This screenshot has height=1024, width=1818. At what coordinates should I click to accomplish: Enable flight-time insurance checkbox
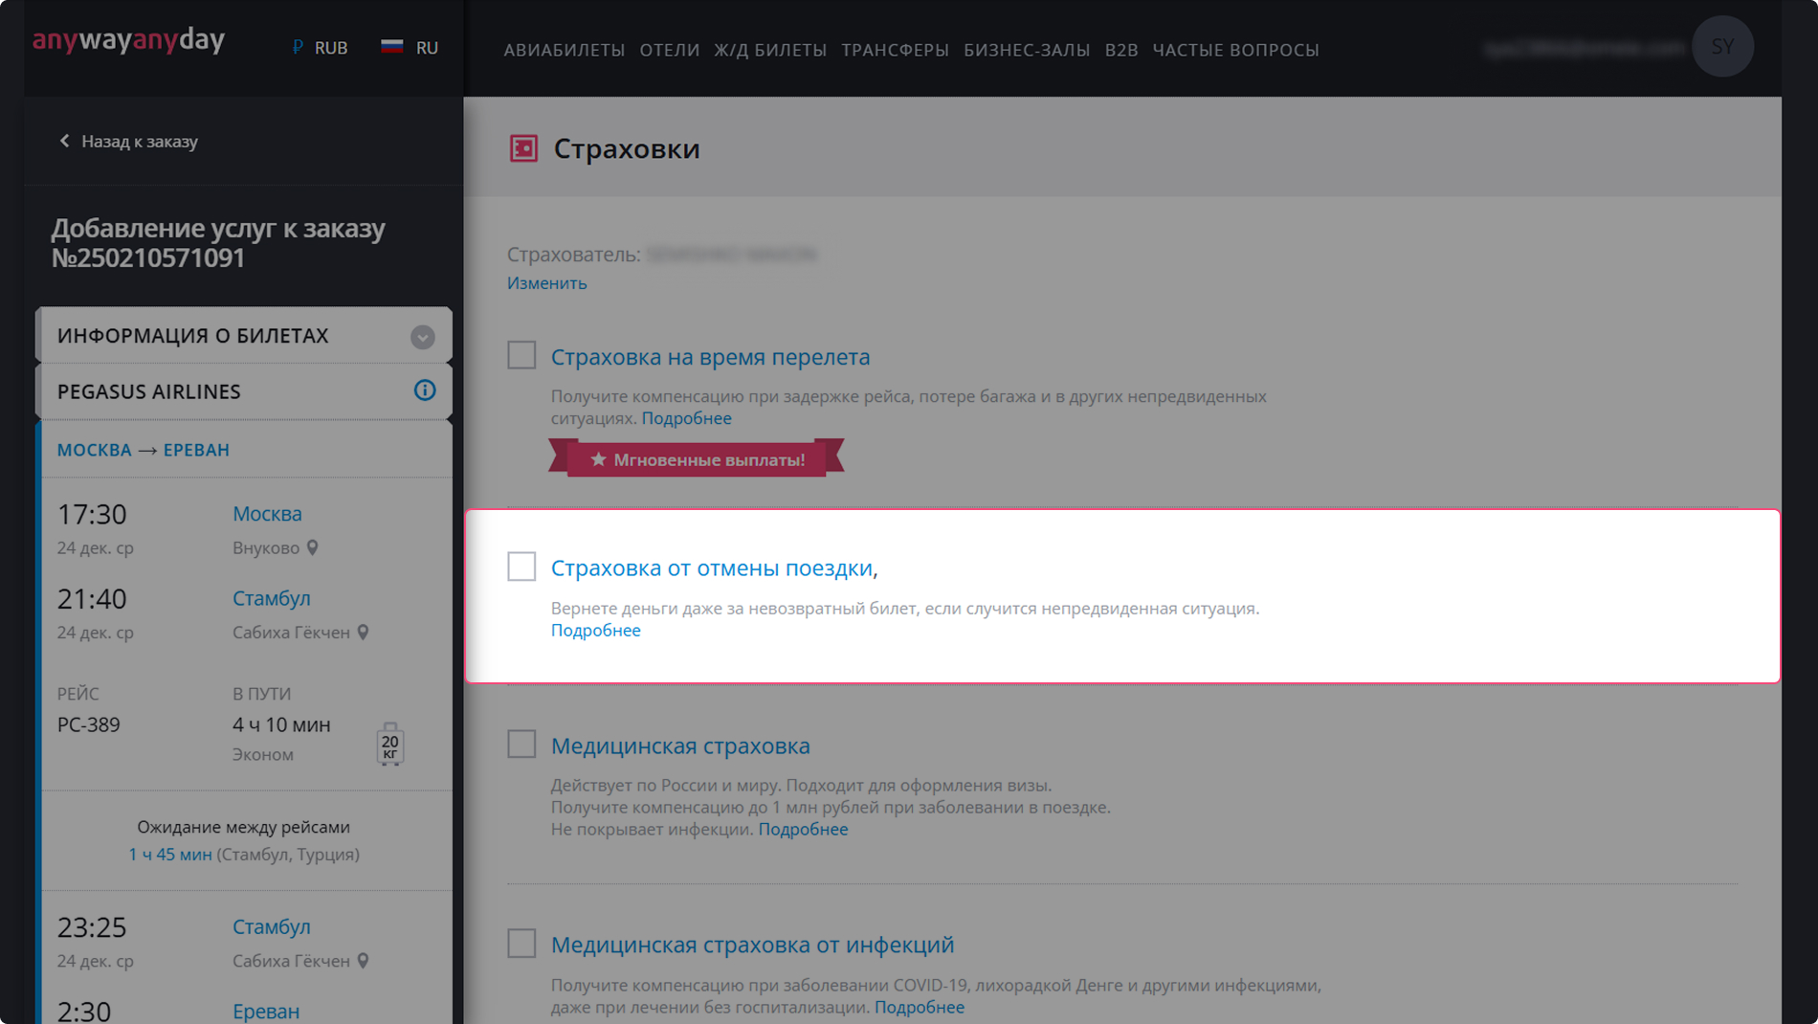[x=521, y=355]
